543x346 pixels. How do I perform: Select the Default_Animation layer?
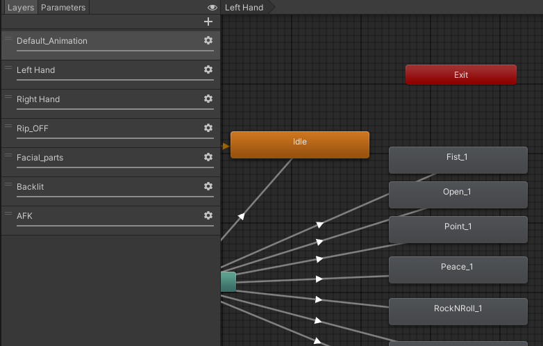[111, 45]
